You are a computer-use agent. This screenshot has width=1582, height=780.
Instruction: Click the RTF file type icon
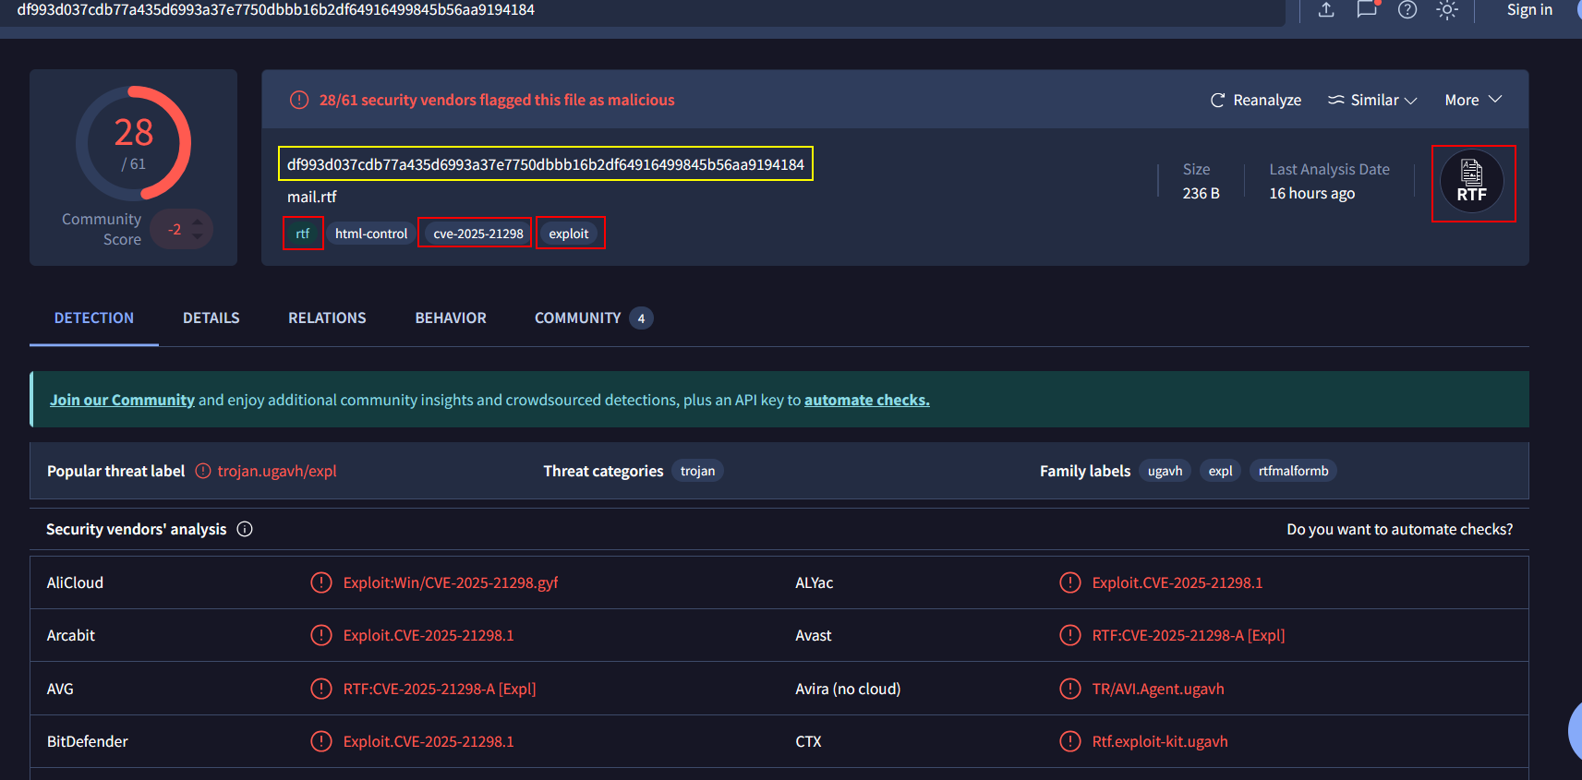pyautogui.click(x=1472, y=182)
